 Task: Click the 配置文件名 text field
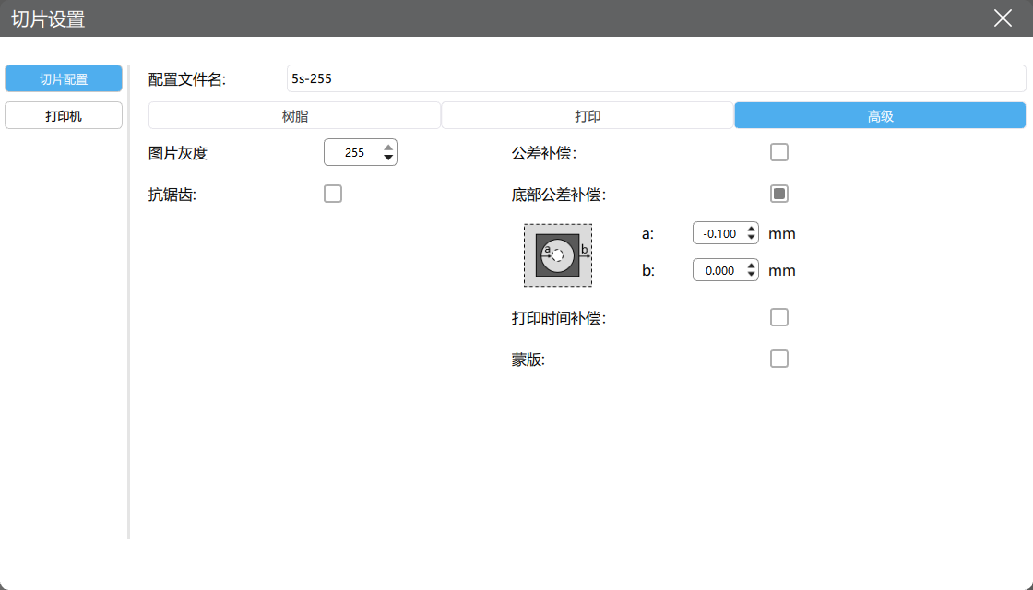point(656,79)
